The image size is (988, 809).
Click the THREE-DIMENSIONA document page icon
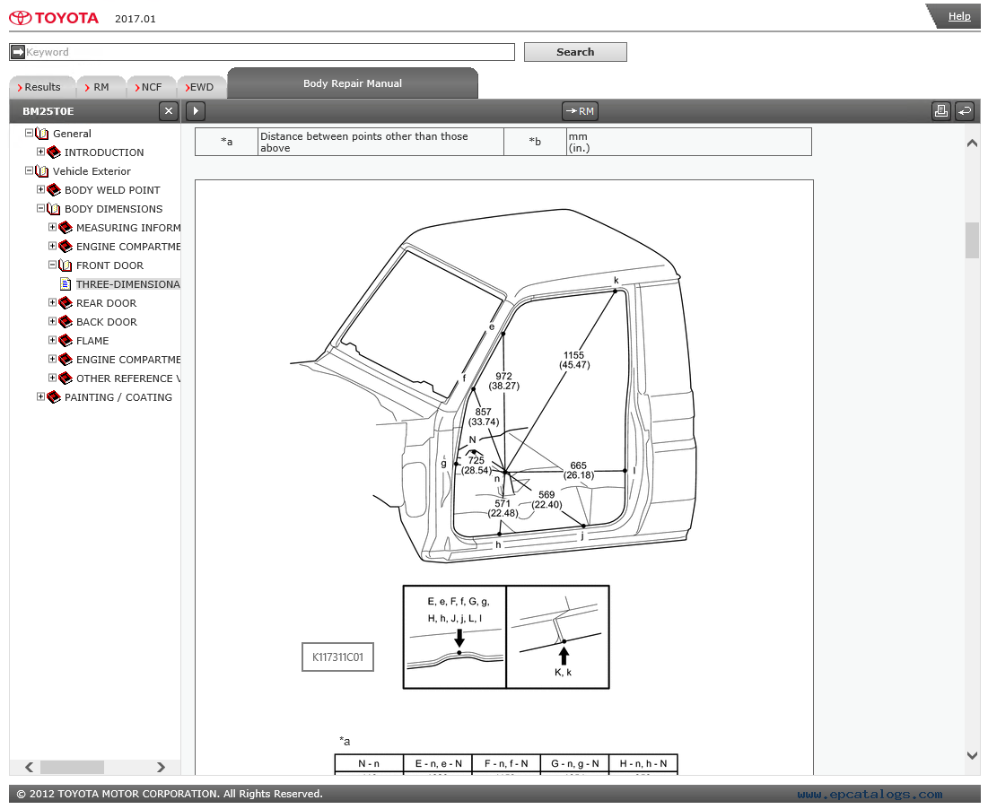click(66, 284)
